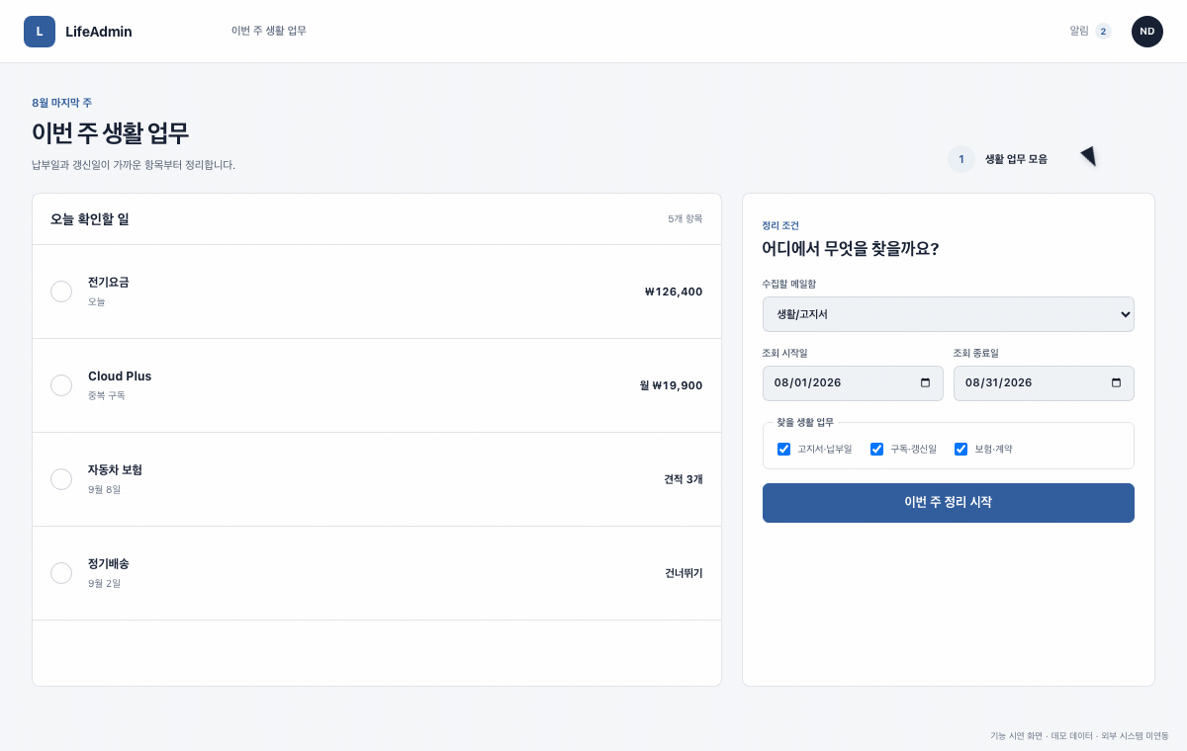
Task: Open the calendar picker for 조회 종료일
Action: point(1117,383)
